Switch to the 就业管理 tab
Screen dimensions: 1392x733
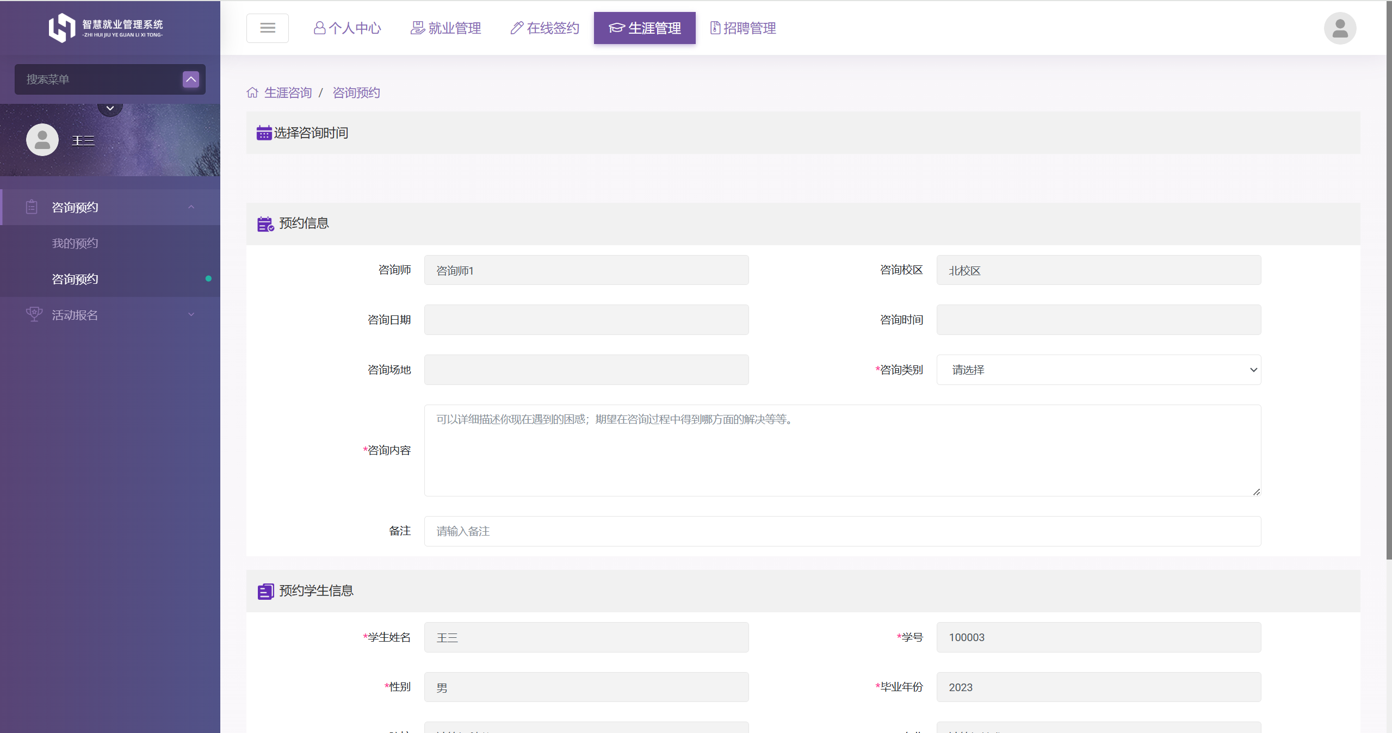point(446,28)
